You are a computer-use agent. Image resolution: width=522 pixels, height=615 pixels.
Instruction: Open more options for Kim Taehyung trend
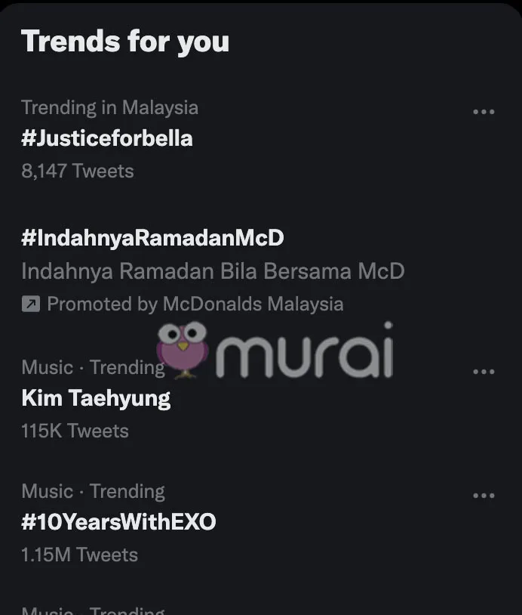point(483,372)
